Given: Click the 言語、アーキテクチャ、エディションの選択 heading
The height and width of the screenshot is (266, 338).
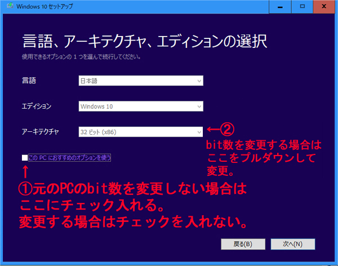Looking at the screenshot, I should (145, 41).
